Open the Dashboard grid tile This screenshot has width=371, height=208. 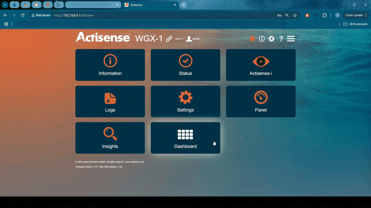[185, 138]
